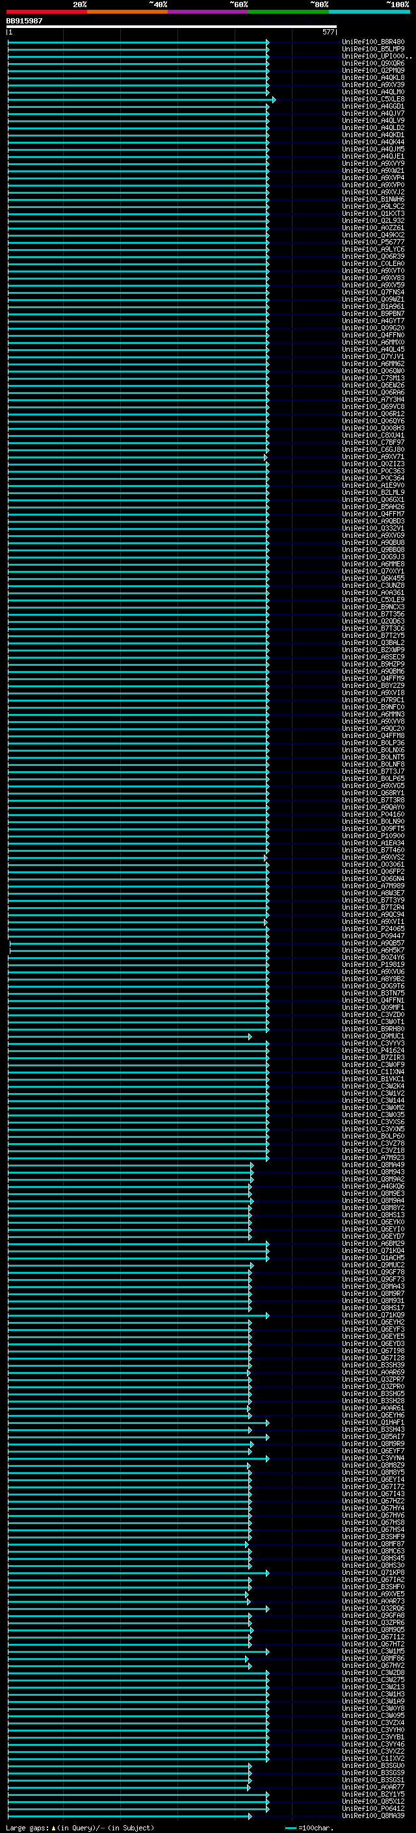
Task: Open hit UniRef100_B8R480
Action: pos(373,42)
